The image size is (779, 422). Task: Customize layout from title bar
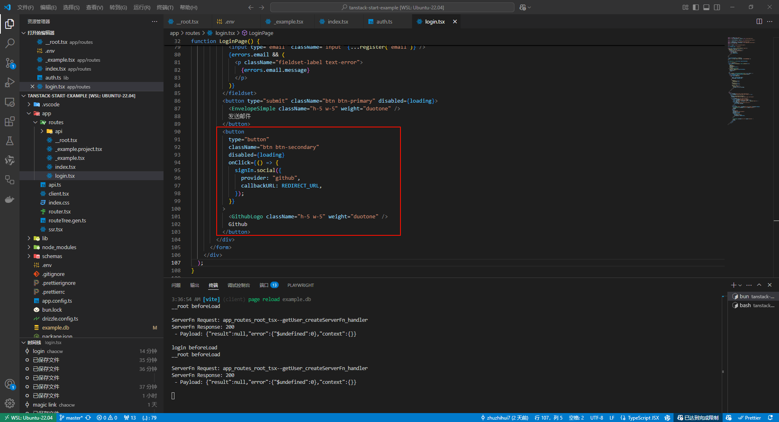(x=685, y=7)
